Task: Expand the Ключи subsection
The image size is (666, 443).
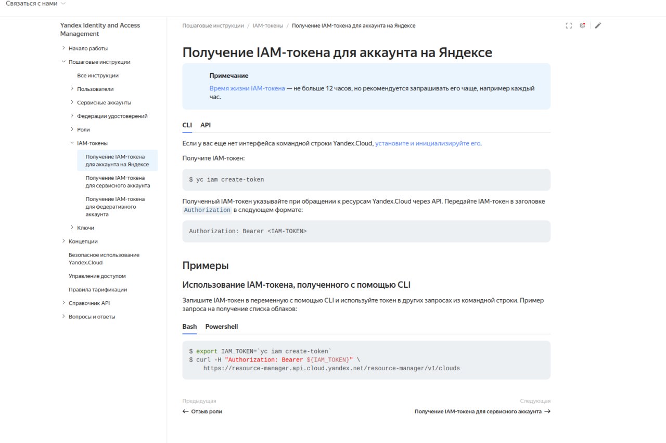Action: pos(72,227)
